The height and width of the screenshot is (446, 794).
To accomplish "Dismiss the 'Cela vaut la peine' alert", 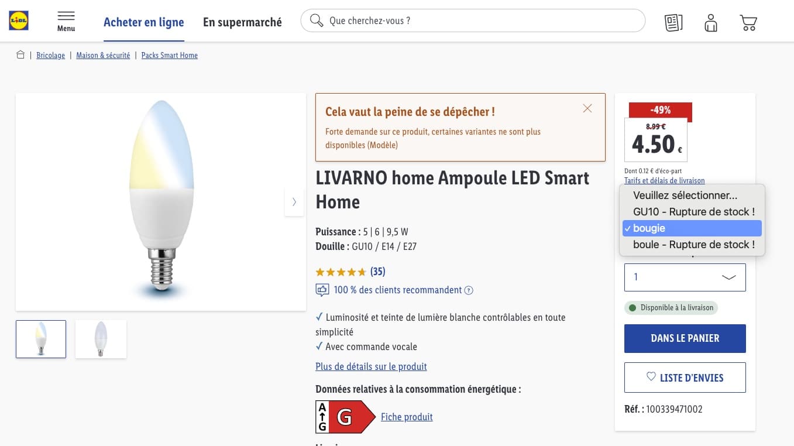I will click(x=587, y=108).
